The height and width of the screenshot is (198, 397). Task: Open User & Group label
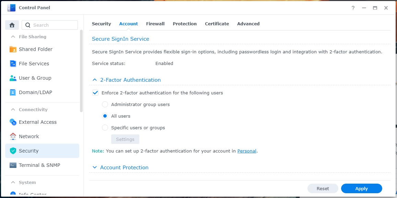point(35,78)
